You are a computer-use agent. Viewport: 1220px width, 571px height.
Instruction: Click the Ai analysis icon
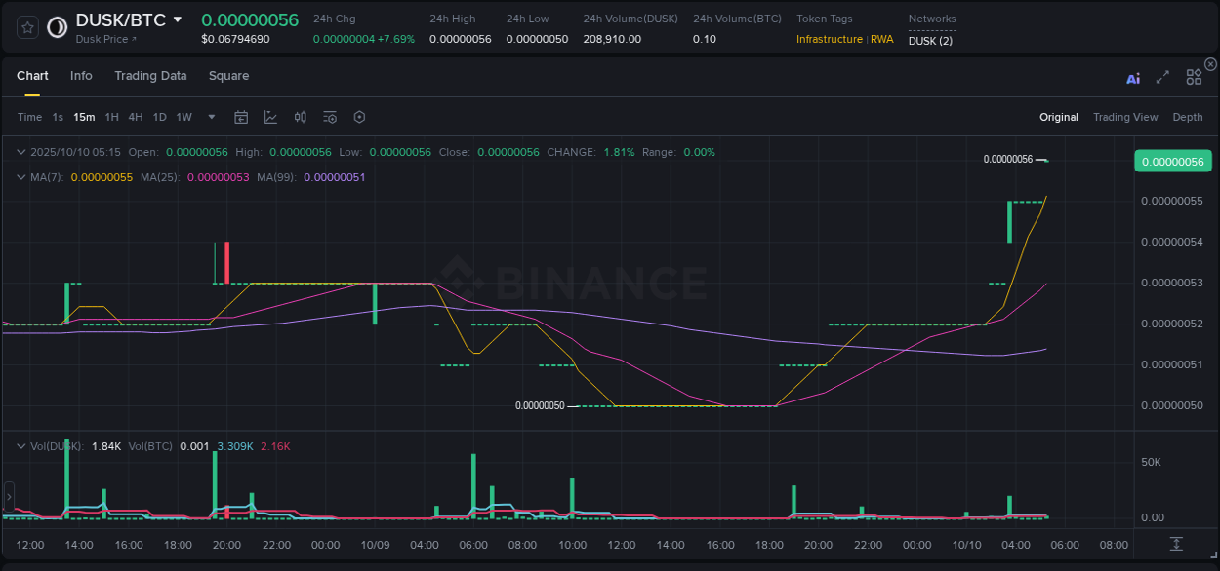pos(1133,78)
